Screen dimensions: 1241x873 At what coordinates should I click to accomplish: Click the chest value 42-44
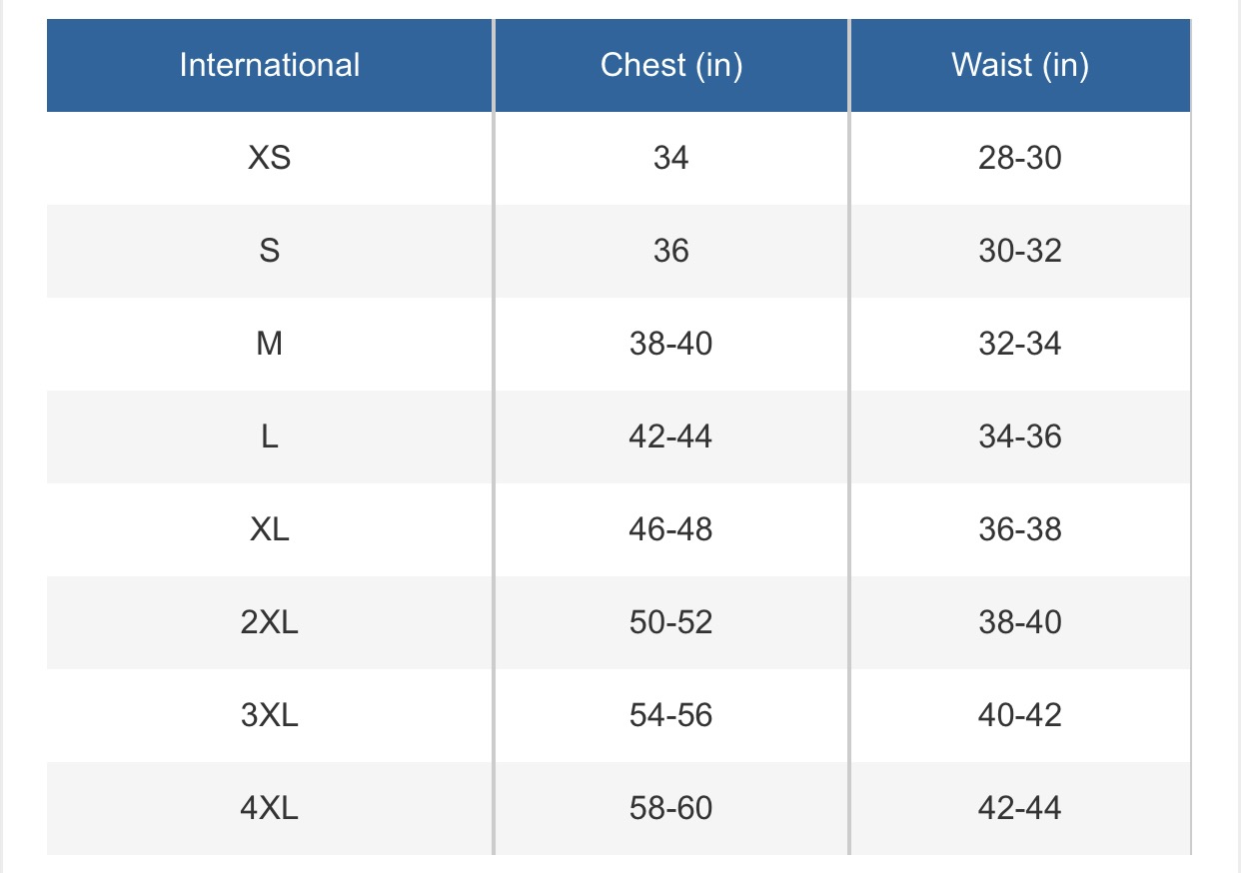[670, 436]
